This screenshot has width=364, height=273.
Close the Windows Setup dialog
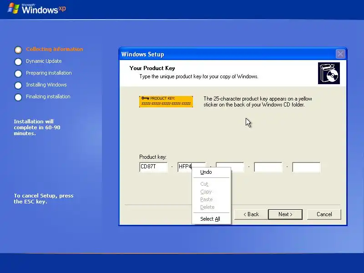click(x=340, y=54)
